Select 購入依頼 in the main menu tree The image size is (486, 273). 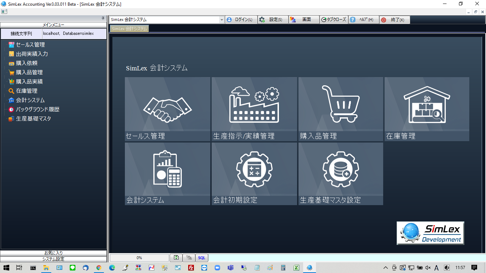27,63
